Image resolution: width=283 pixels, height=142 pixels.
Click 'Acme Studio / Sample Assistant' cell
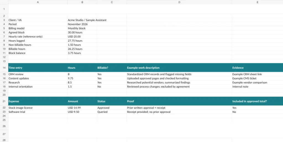click(82, 20)
